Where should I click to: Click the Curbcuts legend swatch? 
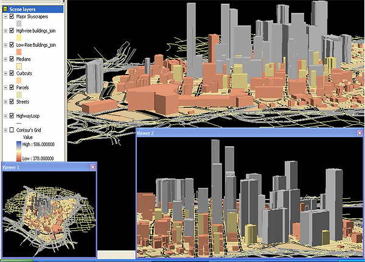[19, 80]
